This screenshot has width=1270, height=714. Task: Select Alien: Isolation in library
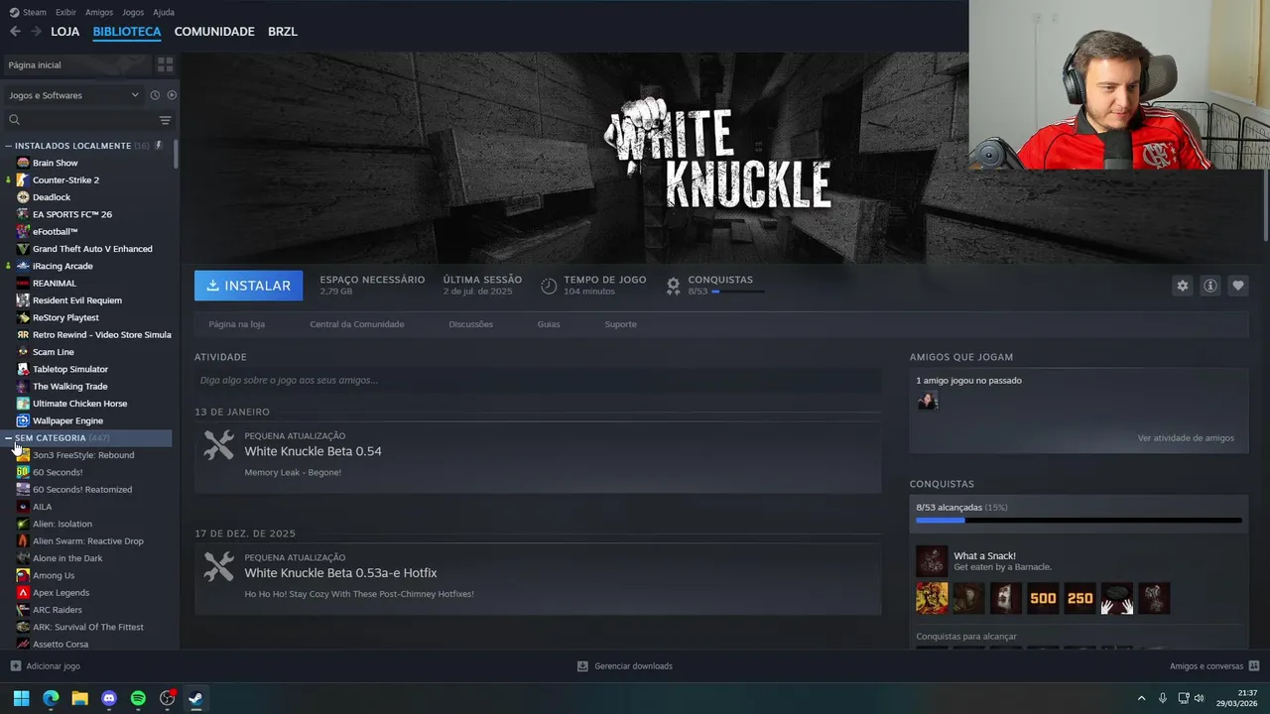point(63,524)
